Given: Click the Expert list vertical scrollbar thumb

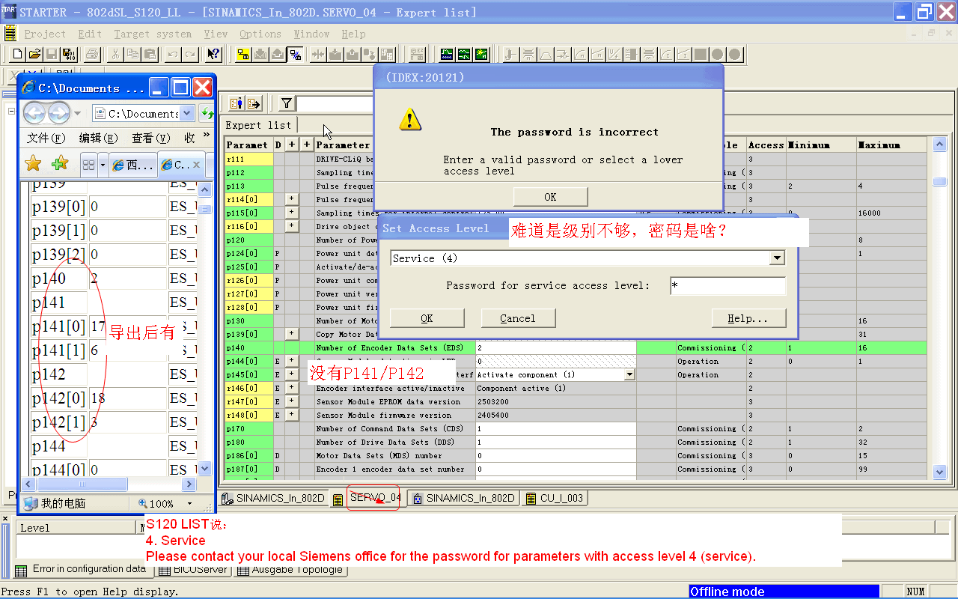Looking at the screenshot, I should [x=940, y=181].
